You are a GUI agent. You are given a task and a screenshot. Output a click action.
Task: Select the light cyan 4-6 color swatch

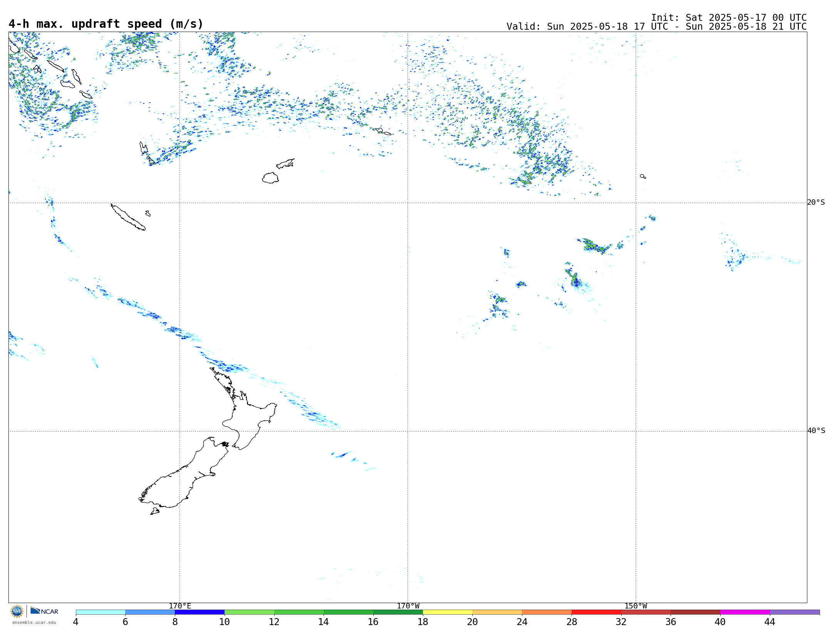coord(101,612)
